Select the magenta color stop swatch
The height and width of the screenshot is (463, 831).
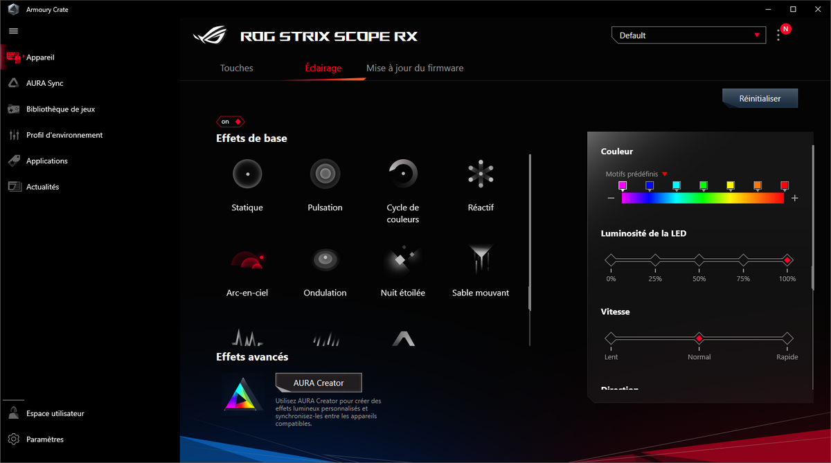pos(622,185)
